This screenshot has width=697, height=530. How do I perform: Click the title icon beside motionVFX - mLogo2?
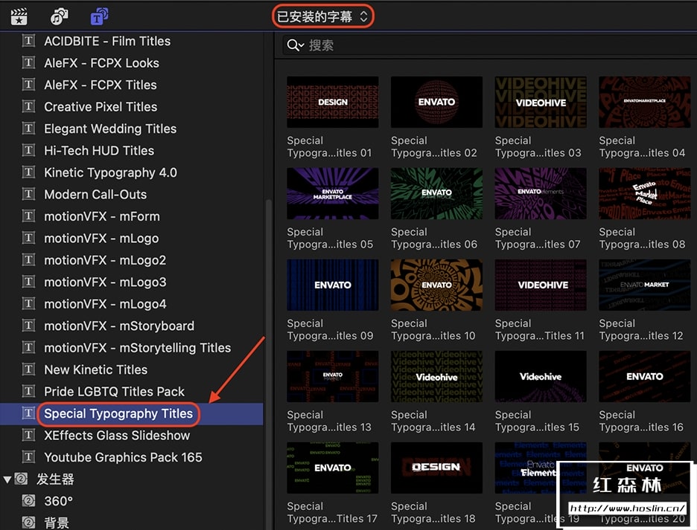(x=28, y=259)
